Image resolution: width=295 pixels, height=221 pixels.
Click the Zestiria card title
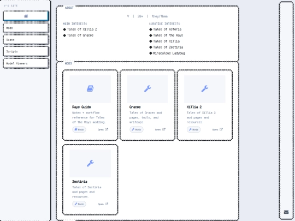pos(80,182)
